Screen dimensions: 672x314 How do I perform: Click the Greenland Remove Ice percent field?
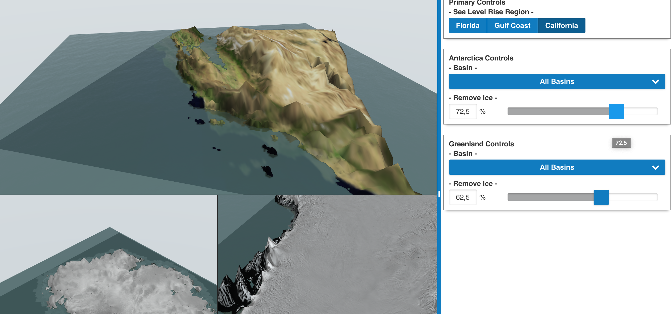[x=463, y=197]
